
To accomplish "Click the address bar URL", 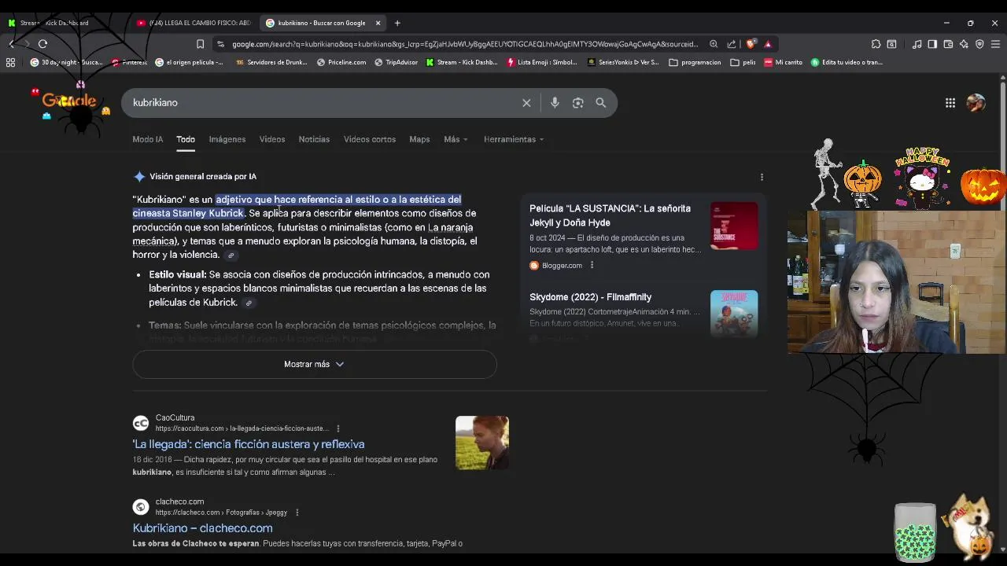I will (464, 44).
